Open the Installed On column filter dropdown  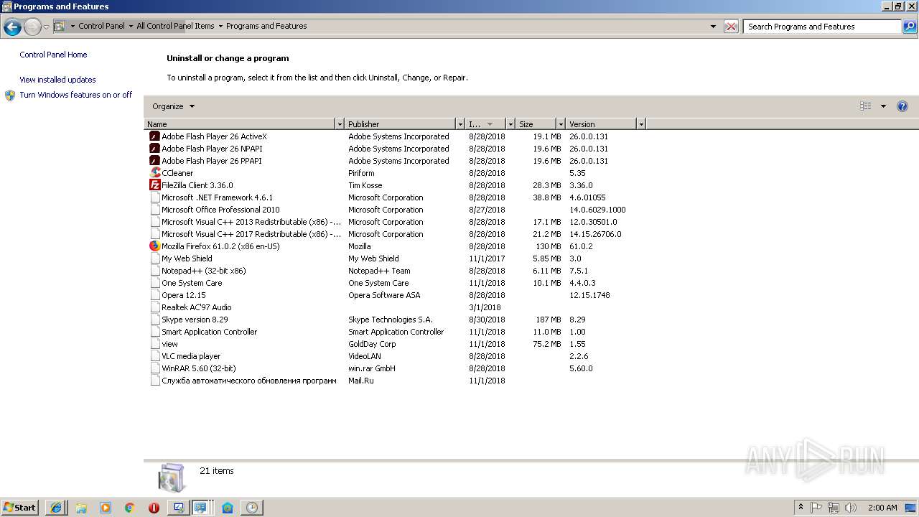[510, 124]
